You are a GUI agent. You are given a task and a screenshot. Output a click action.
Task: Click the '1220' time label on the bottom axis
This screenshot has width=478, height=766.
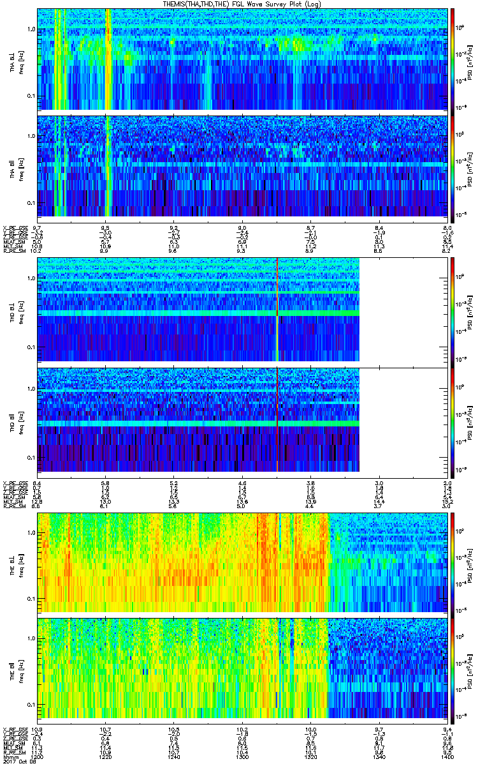(106, 757)
